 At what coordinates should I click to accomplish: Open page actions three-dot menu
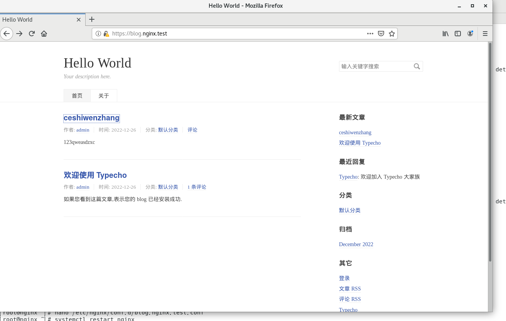click(x=370, y=34)
